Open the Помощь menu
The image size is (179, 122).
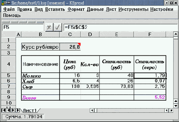pos(12,15)
